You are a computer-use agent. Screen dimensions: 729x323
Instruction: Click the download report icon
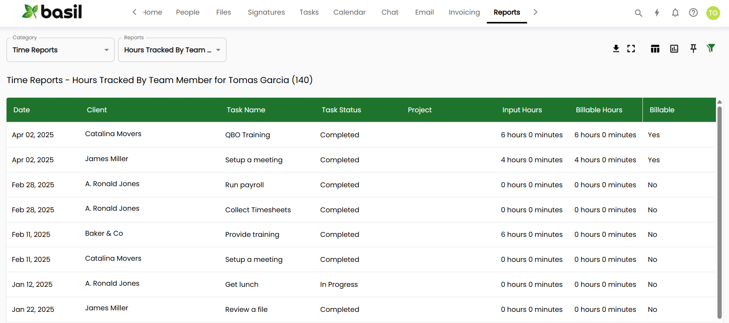(616, 48)
